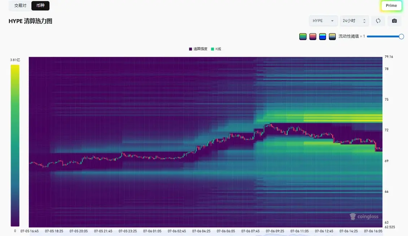Click the 07-06 06:05 time label
Image resolution: width=408 pixels, height=236 pixels.
226,231
